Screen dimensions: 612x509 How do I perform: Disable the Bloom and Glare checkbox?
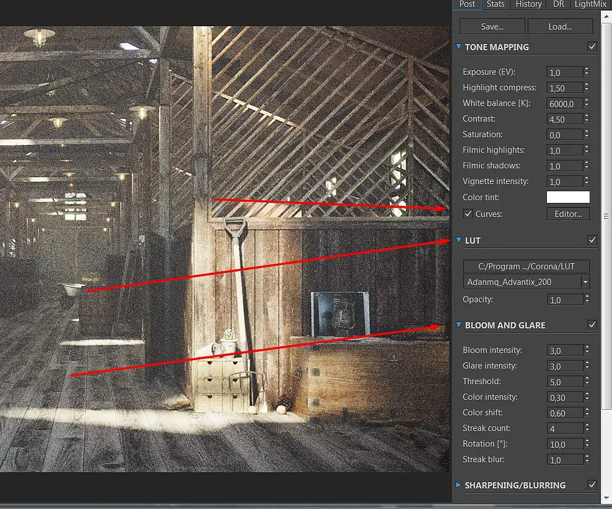592,324
